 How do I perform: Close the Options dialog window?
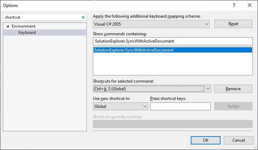point(250,5)
